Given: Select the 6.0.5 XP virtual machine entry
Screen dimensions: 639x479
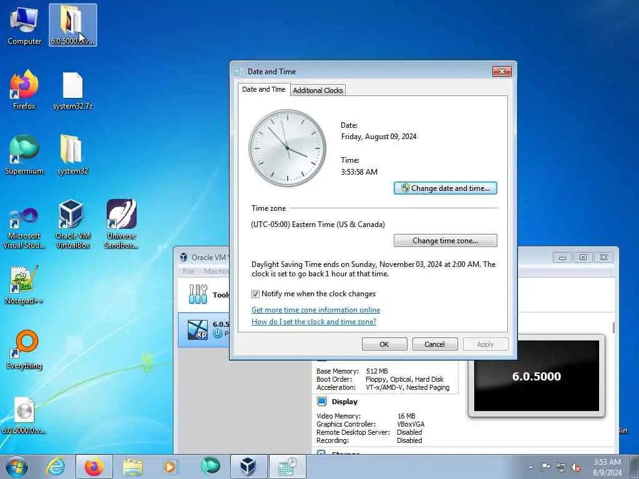Looking at the screenshot, I should click(x=204, y=329).
